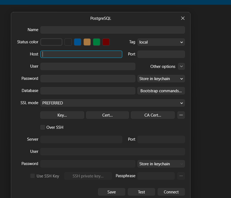Click the database User field
The height and width of the screenshot is (198, 231).
pyautogui.click(x=88, y=67)
